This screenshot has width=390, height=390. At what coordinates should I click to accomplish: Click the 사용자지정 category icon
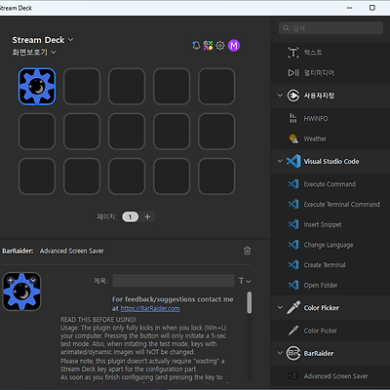click(x=293, y=96)
